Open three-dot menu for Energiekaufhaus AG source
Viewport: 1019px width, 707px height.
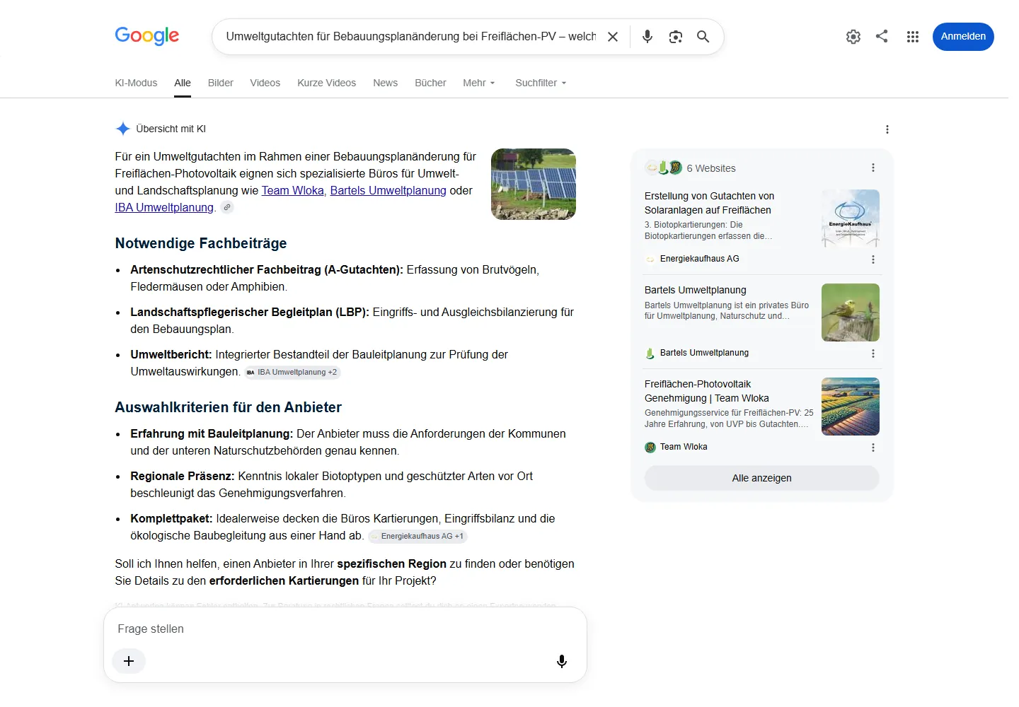(x=873, y=259)
